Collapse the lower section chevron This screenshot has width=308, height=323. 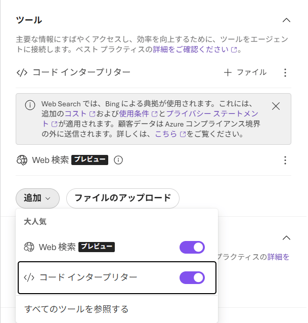point(286,237)
